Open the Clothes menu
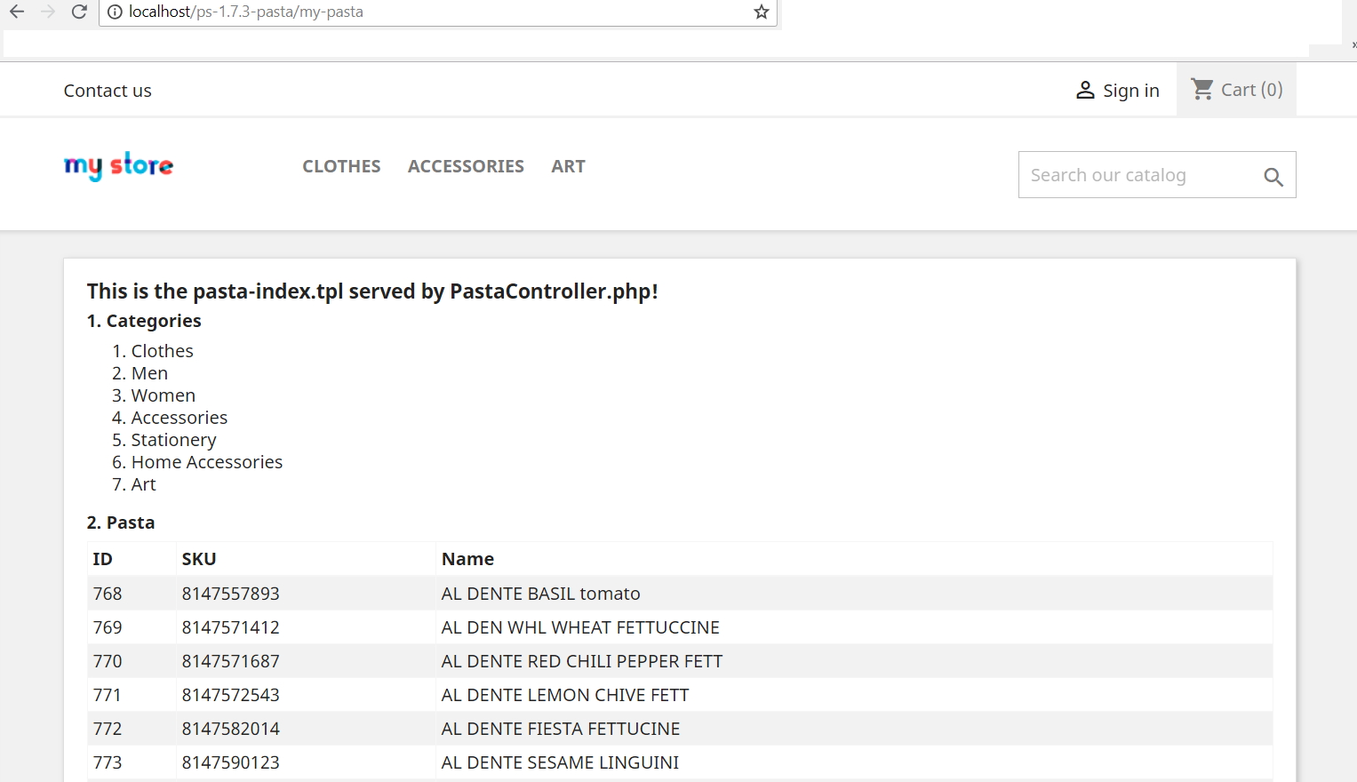The height and width of the screenshot is (782, 1357). click(x=341, y=166)
